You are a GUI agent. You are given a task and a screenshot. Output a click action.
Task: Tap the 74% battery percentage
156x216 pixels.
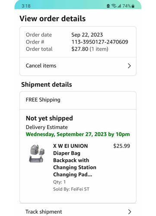pyautogui.click(x=127, y=6)
